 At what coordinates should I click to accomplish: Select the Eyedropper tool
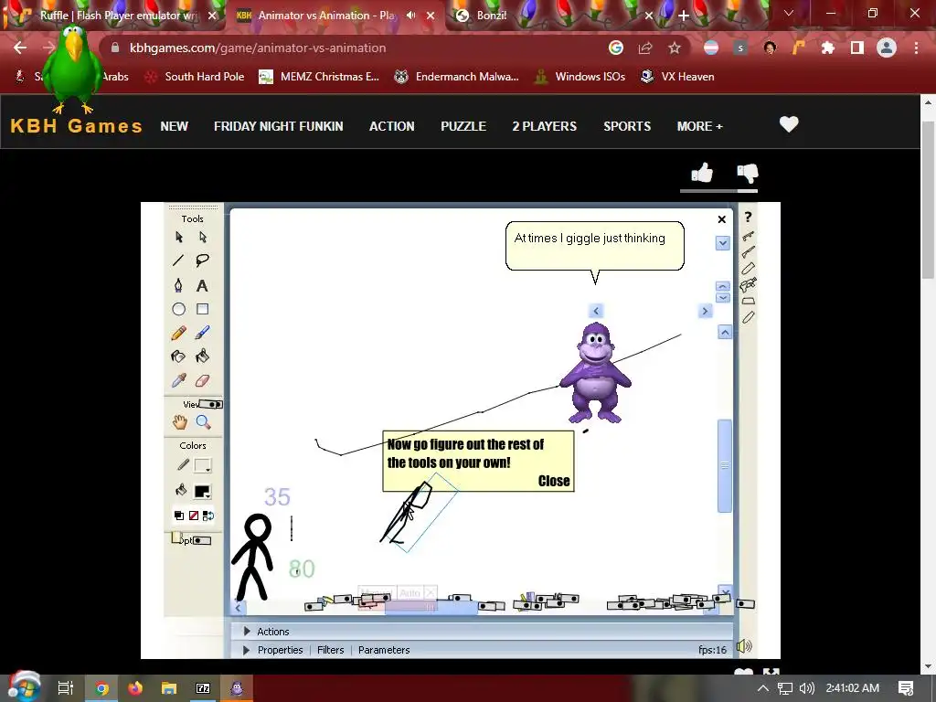coord(178,380)
